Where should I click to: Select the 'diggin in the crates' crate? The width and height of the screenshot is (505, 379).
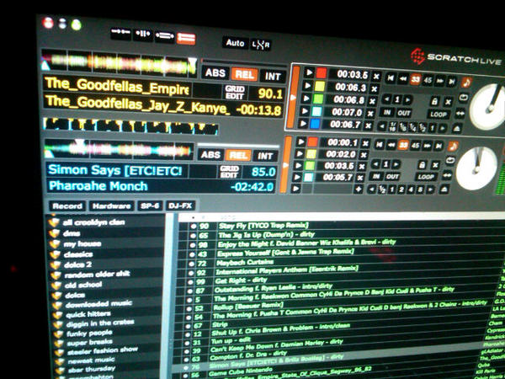(100, 323)
